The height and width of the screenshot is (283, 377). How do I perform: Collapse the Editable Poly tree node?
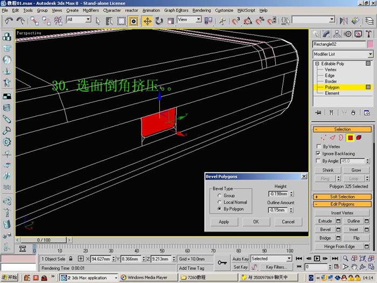[x=317, y=64]
